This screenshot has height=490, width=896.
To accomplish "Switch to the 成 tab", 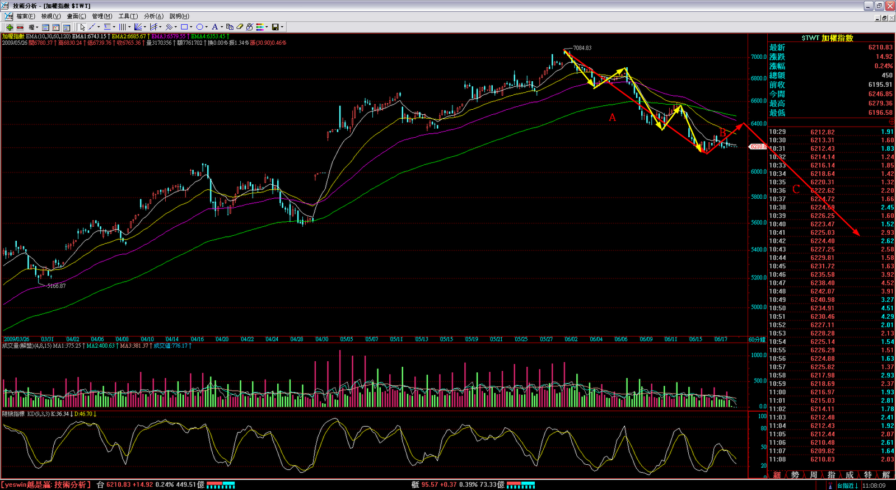I will tap(849, 475).
